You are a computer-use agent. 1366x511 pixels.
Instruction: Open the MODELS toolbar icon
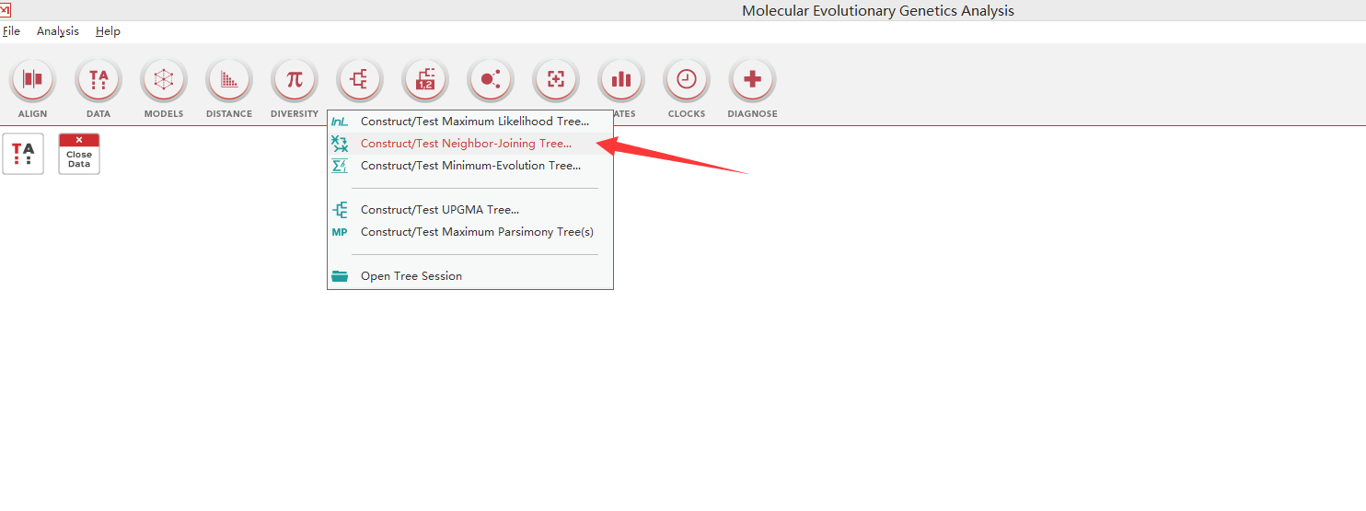(x=163, y=80)
